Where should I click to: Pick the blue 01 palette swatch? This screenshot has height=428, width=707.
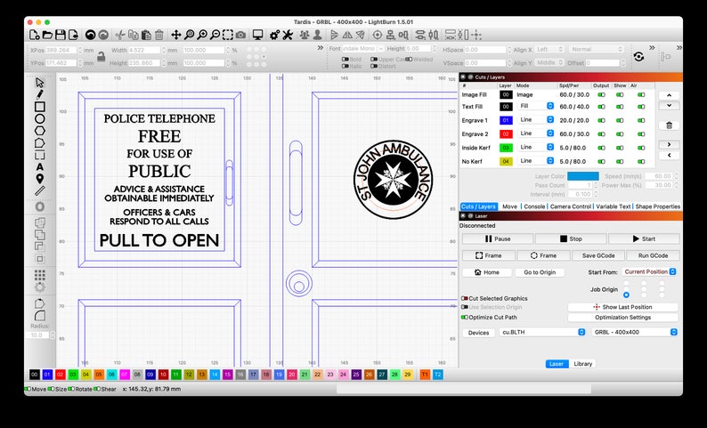click(x=47, y=375)
